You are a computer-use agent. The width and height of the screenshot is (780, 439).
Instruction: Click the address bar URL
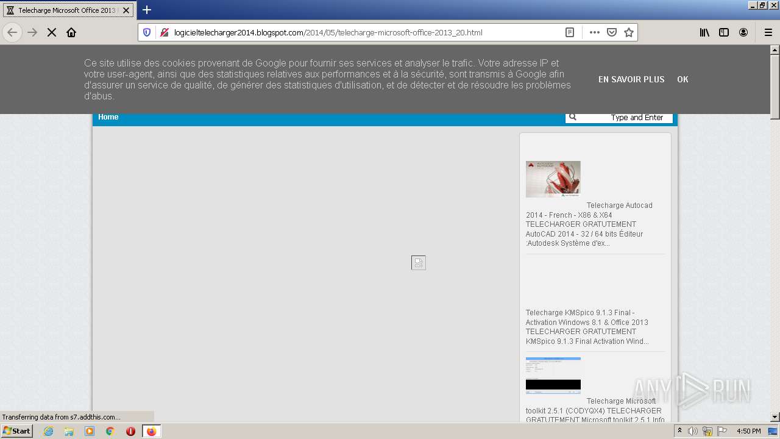[x=328, y=32]
